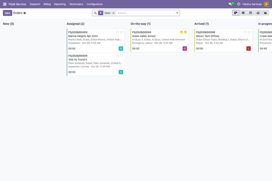The image size is (272, 181).
Task: Click technician avatar L on Silicon Tech Offices
Action: pos(248,48)
